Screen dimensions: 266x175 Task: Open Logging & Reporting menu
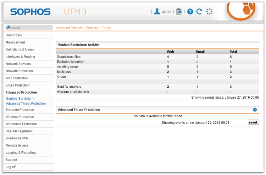pos(28,152)
